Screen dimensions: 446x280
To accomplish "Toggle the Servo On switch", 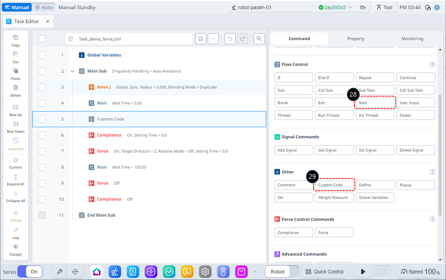I will coord(30,271).
